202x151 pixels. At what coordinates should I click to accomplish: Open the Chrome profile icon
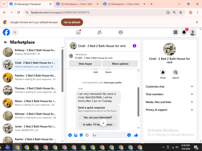coord(190,12)
